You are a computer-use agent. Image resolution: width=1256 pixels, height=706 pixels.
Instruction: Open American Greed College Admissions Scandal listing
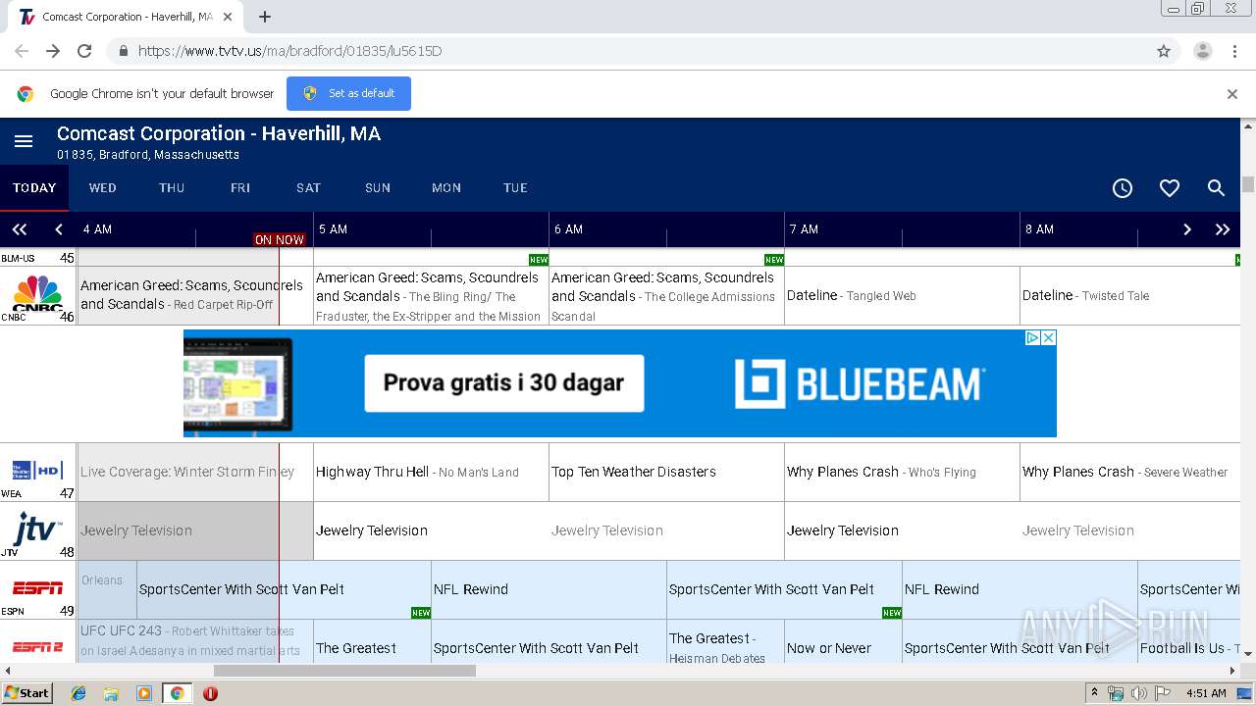tap(666, 295)
